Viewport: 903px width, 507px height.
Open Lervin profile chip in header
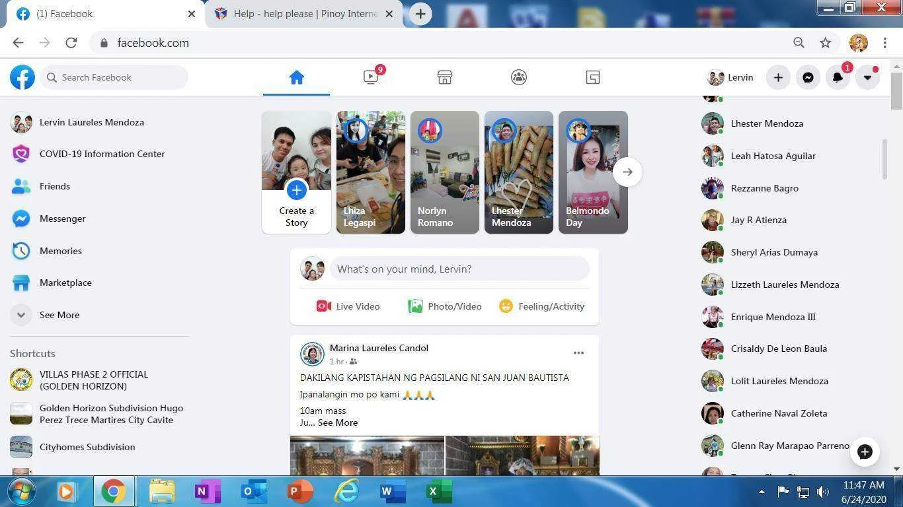point(730,77)
